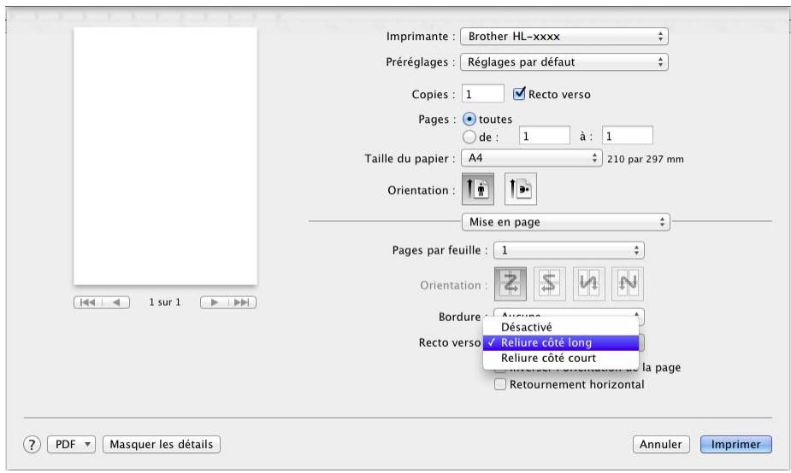Click Masquer les détails button
The width and height of the screenshot is (791, 473).
click(x=162, y=444)
